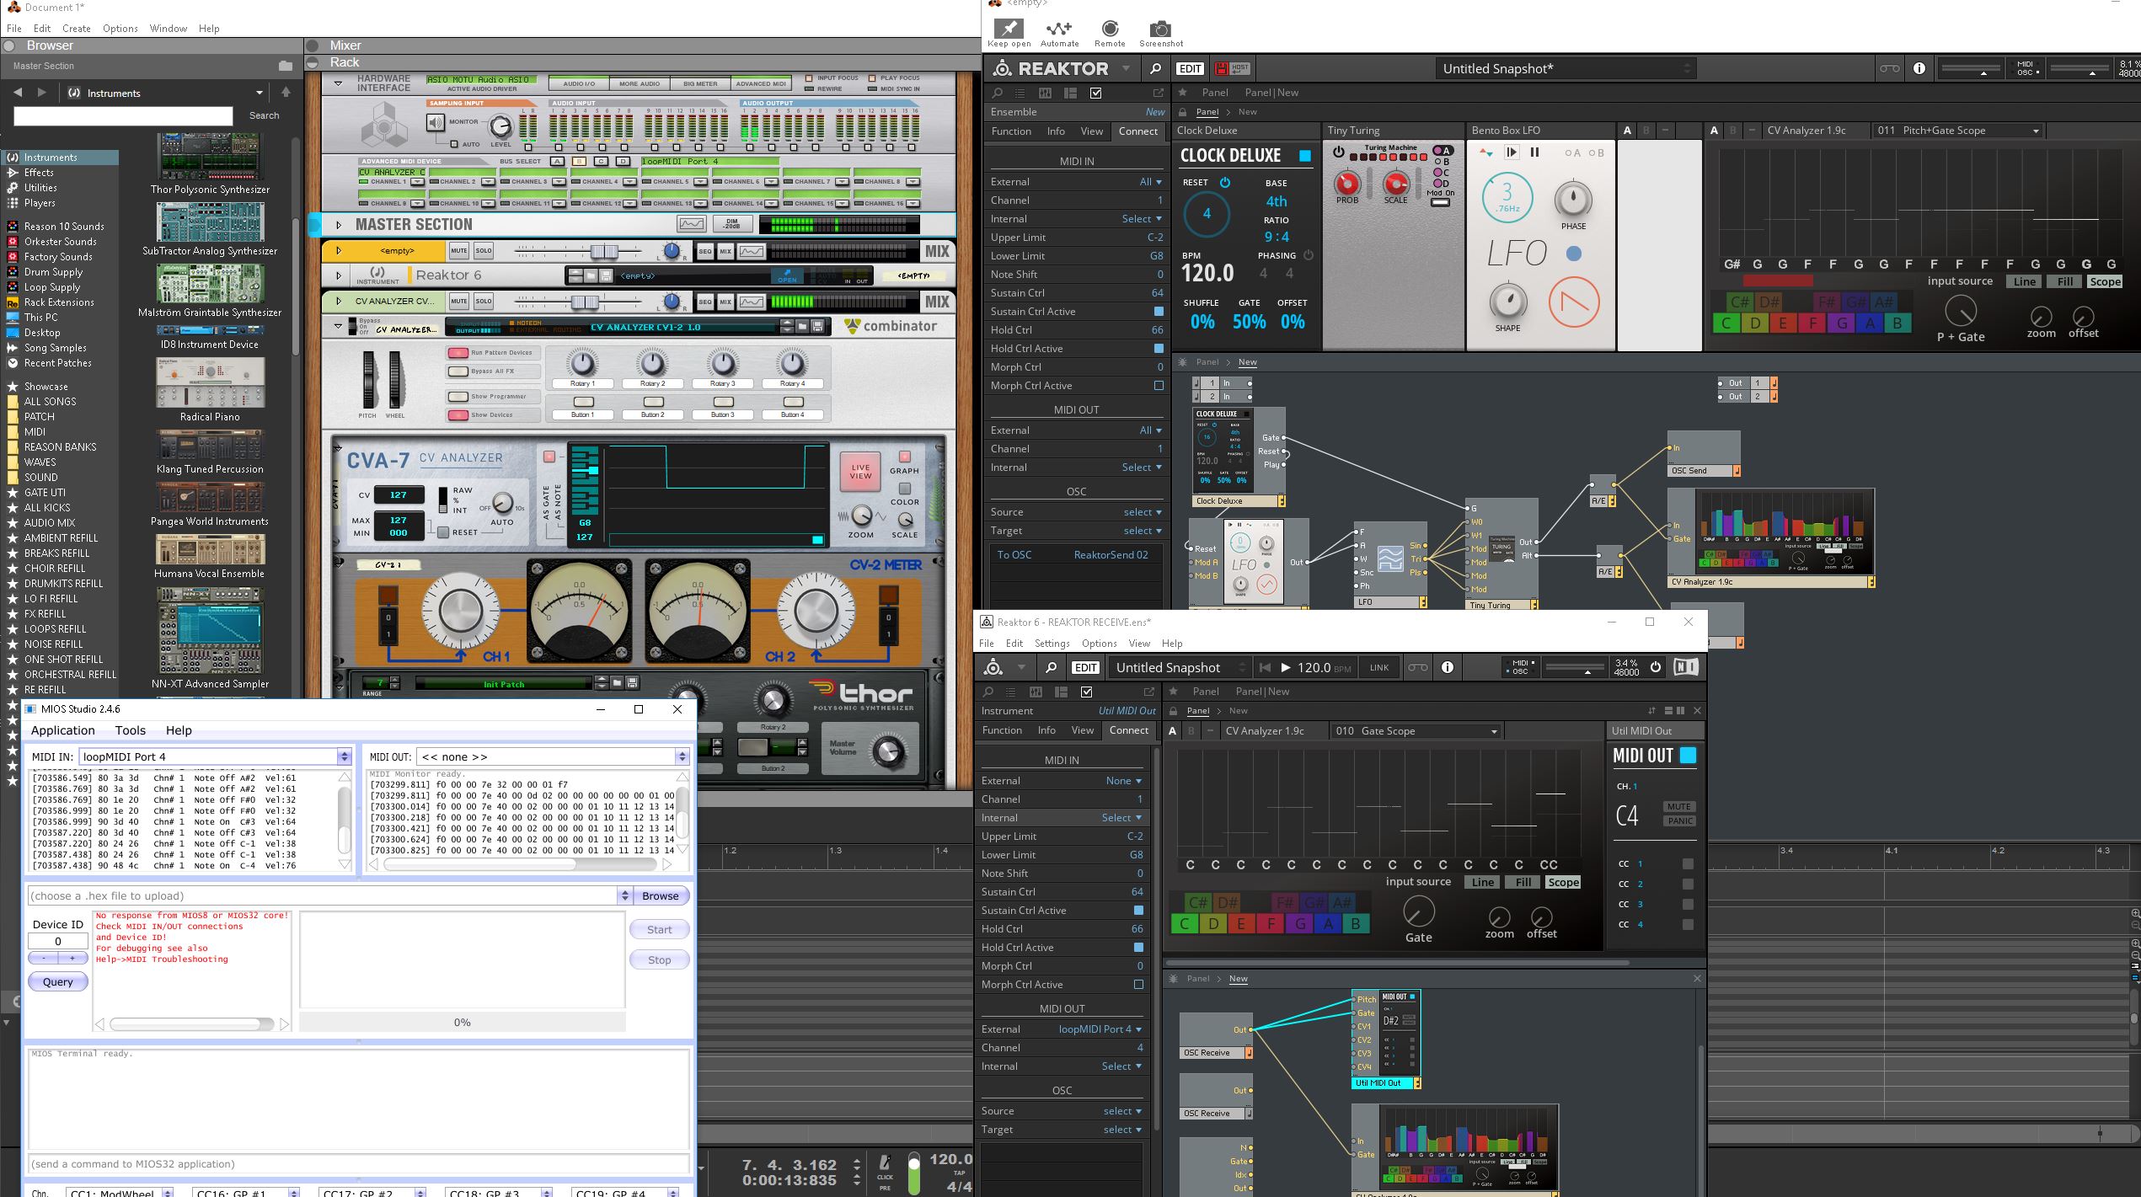Open the Window menu in Reason
2141x1197 pixels.
(x=169, y=28)
